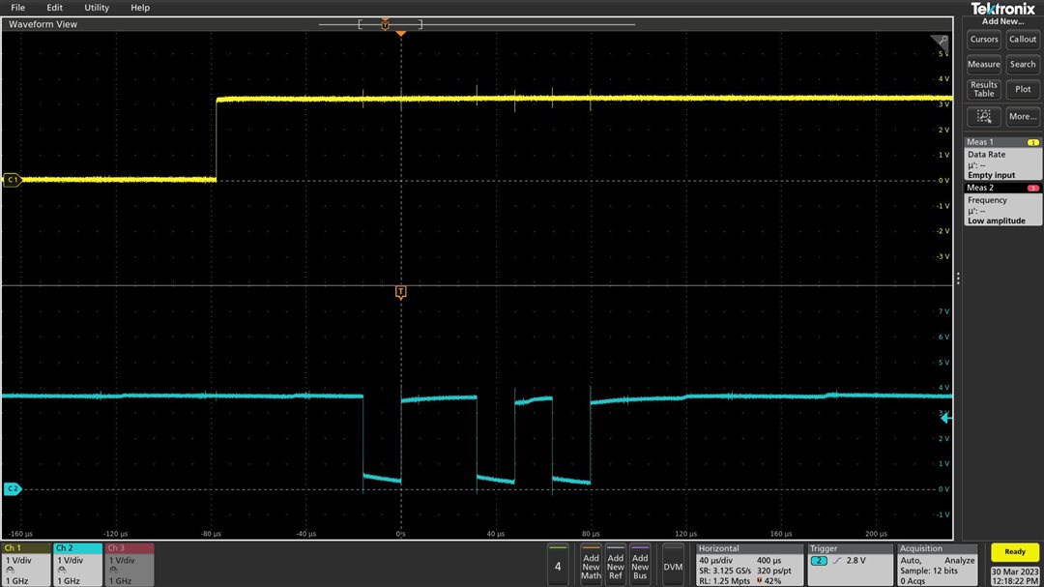Add a new Plot
Viewport: 1044px width, 587px height.
(1022, 89)
